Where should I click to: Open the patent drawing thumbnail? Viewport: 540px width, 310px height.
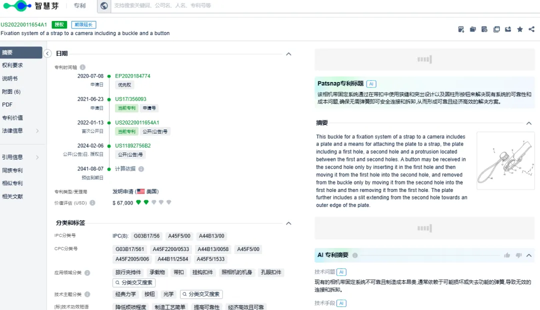pos(505,161)
